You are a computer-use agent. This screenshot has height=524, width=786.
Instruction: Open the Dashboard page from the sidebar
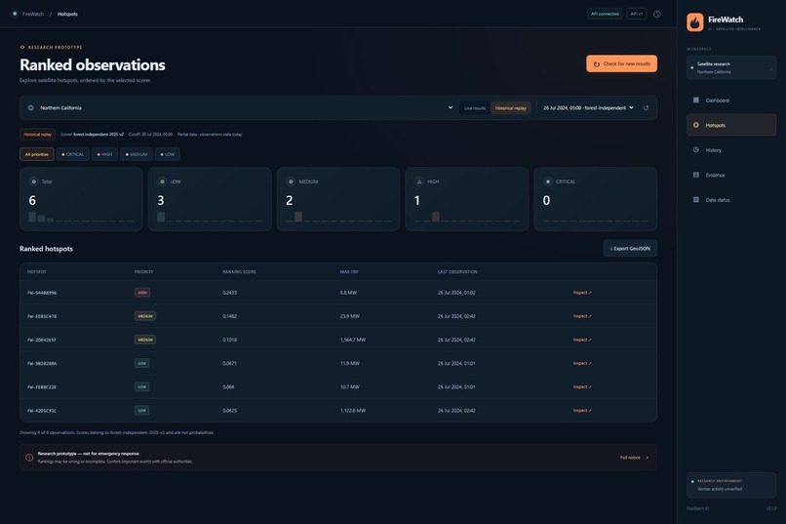click(x=731, y=101)
